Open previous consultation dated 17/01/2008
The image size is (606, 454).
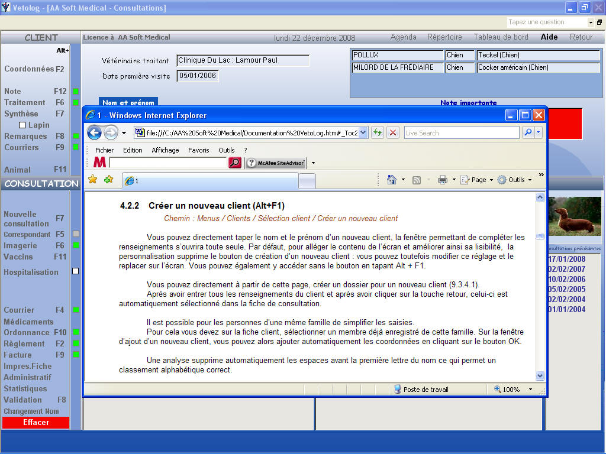[567, 259]
